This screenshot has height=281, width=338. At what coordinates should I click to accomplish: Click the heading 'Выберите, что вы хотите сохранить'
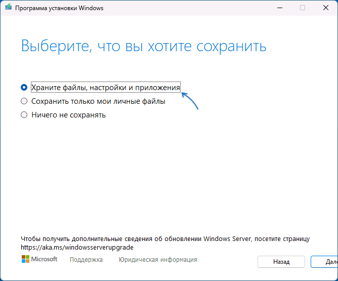(x=144, y=46)
